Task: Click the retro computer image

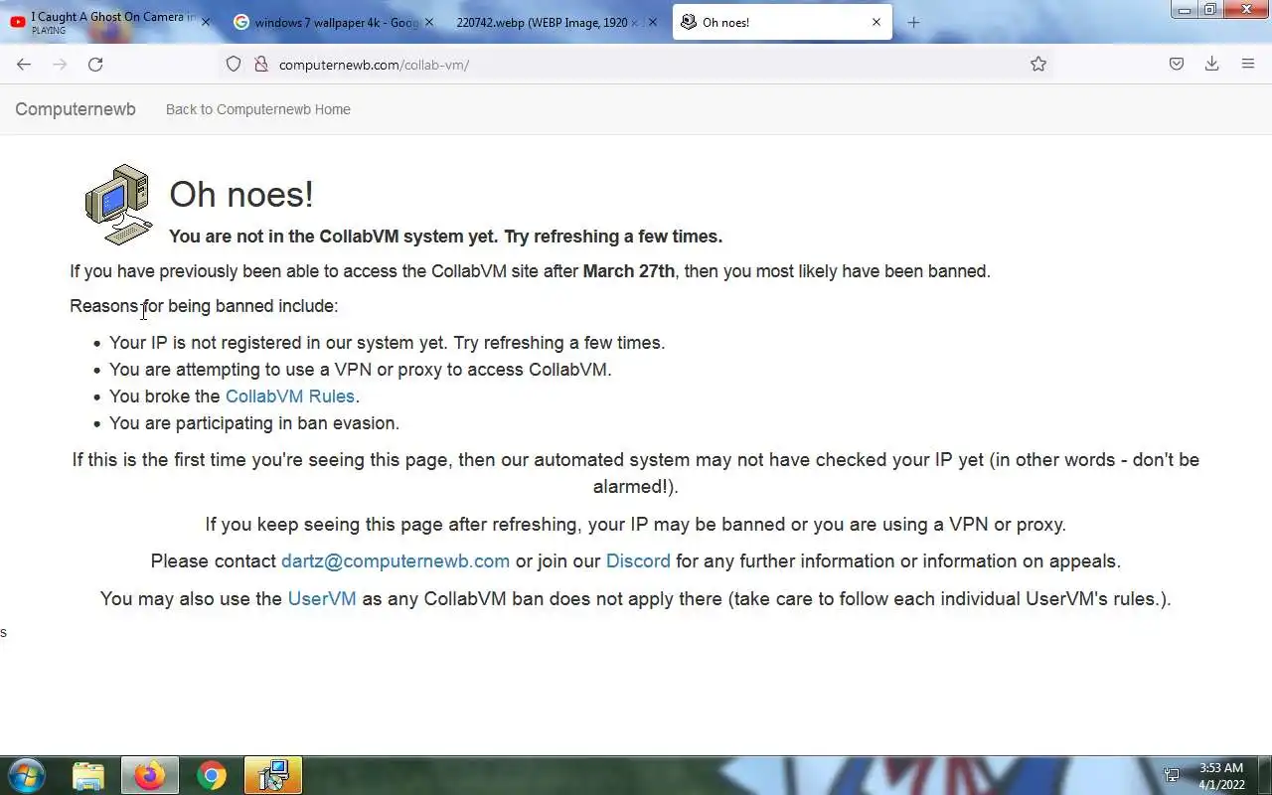Action: (119, 204)
